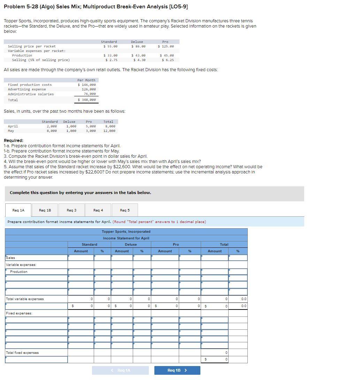The height and width of the screenshot is (380, 353).
Task: Click Total amount field in the Sales row
Action: pyautogui.click(x=215, y=258)
